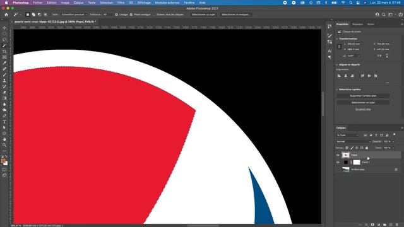Open the search icon in the options bar
The height and width of the screenshot is (227, 404).
(384, 15)
